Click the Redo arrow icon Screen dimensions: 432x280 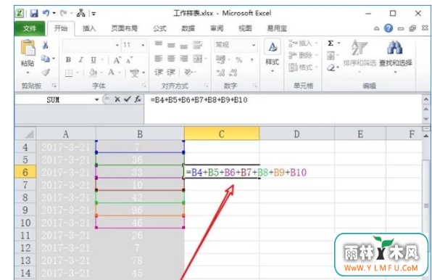pos(63,13)
